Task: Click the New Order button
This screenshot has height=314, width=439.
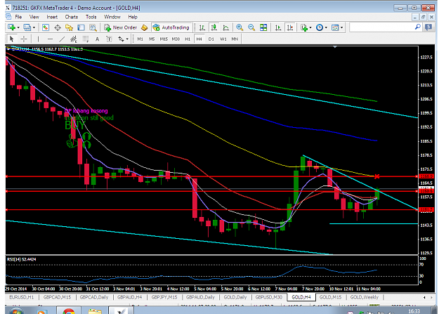Action: point(121,27)
